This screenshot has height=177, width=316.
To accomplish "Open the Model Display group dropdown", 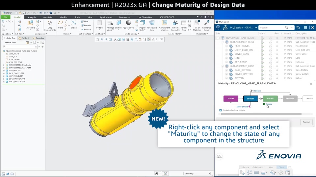I will (x=132, y=34).
